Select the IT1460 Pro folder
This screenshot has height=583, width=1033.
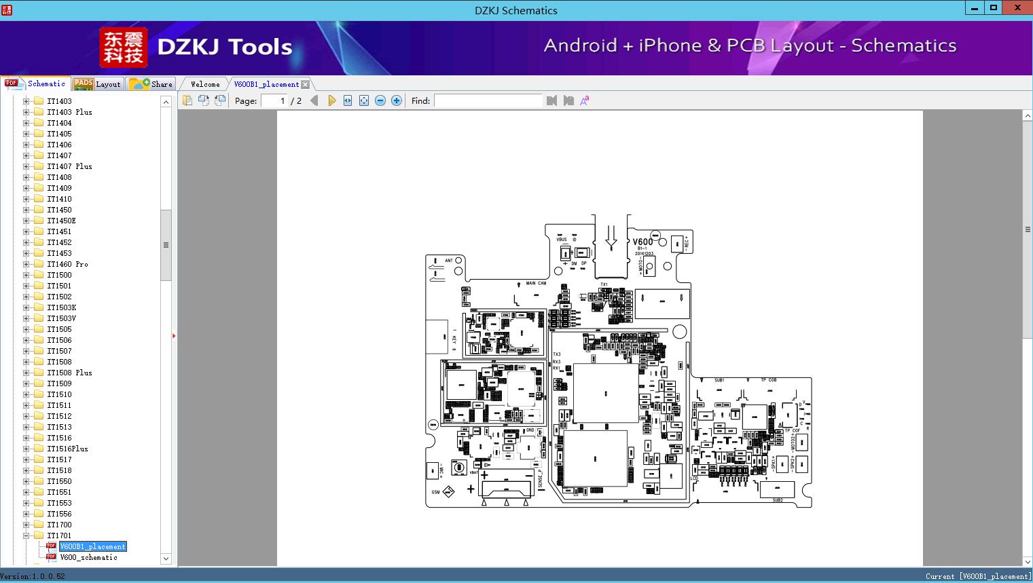coord(67,264)
